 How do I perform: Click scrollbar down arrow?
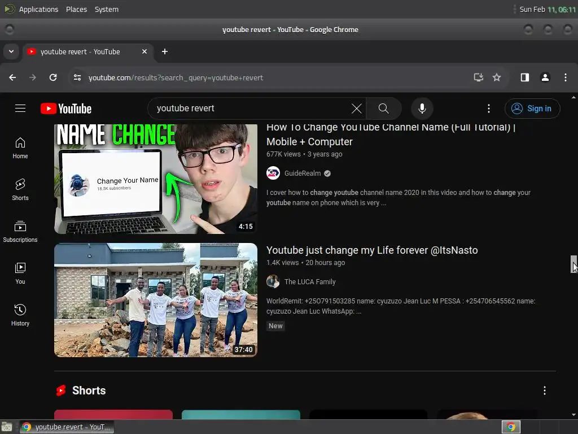click(573, 415)
